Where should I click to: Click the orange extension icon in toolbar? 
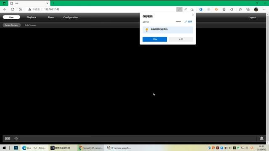pyautogui.click(x=216, y=9)
